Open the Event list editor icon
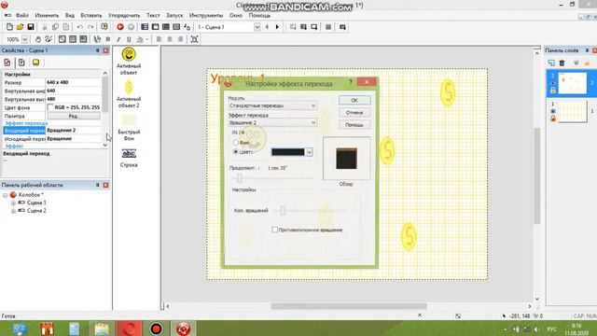Viewport: 597px width, 336px height. pyautogui.click(x=176, y=27)
